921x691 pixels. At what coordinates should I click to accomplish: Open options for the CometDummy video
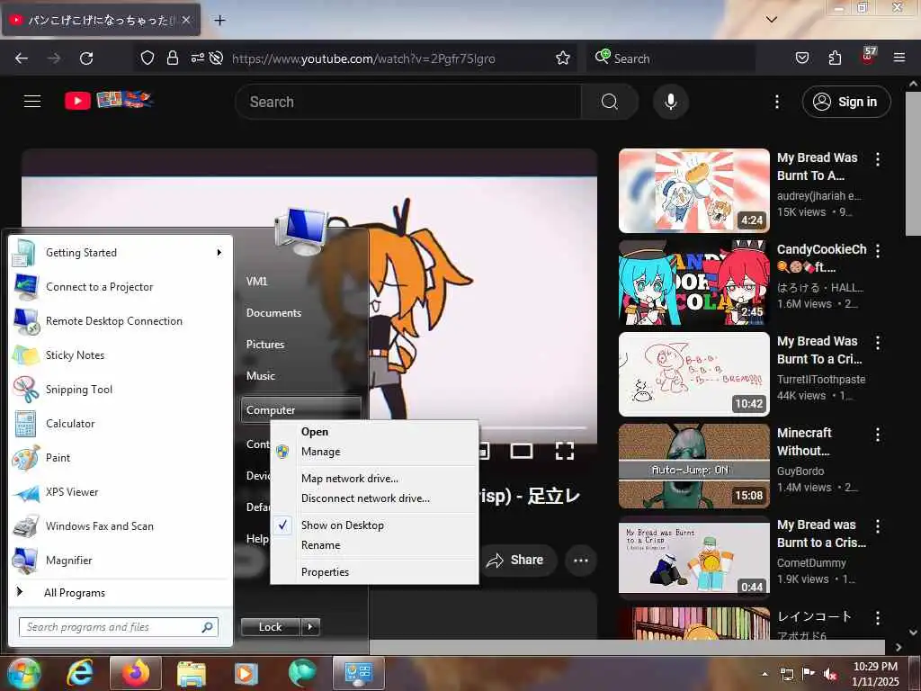point(878,525)
